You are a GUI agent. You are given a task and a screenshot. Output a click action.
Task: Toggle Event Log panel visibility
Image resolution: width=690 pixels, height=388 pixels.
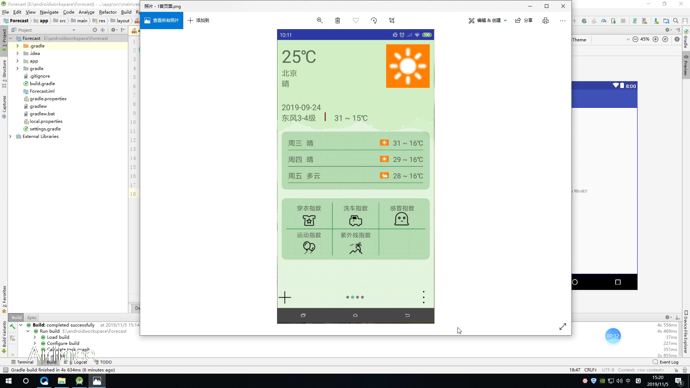click(x=666, y=361)
